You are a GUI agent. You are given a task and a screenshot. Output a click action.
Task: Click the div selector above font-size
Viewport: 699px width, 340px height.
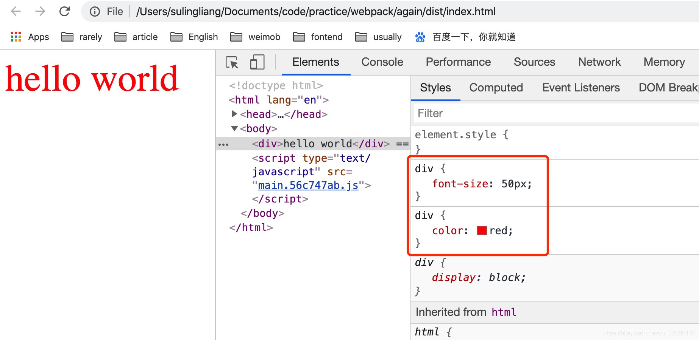pos(424,168)
